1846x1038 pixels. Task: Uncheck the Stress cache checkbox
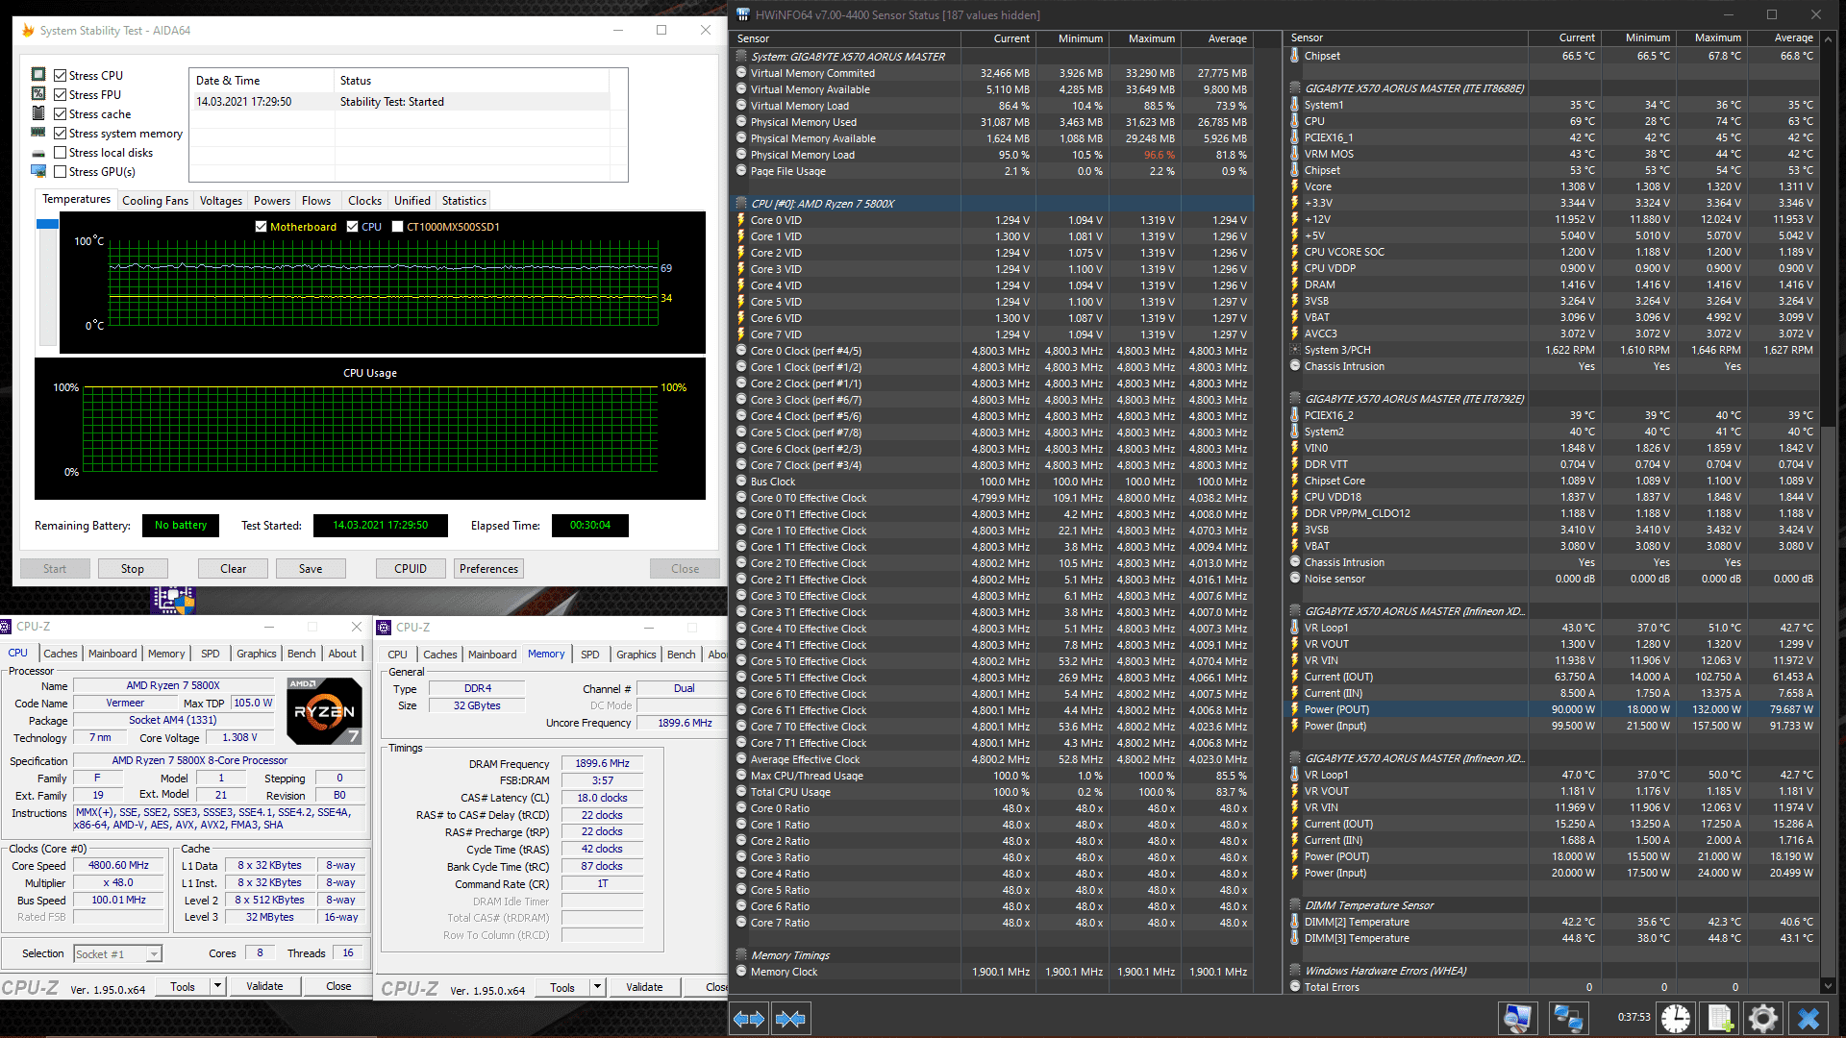click(x=61, y=113)
